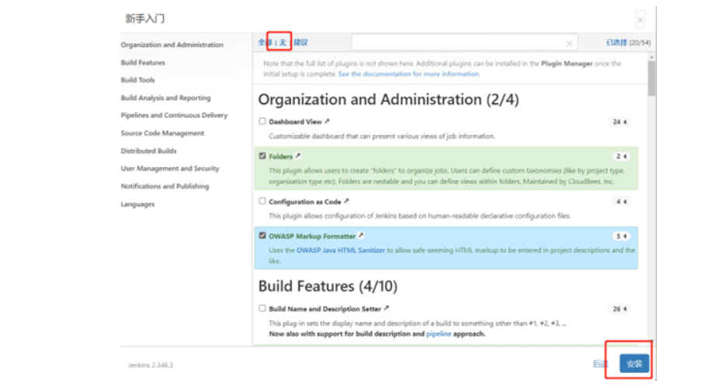
Task: Go to Source Code Management category
Action: click(x=162, y=133)
